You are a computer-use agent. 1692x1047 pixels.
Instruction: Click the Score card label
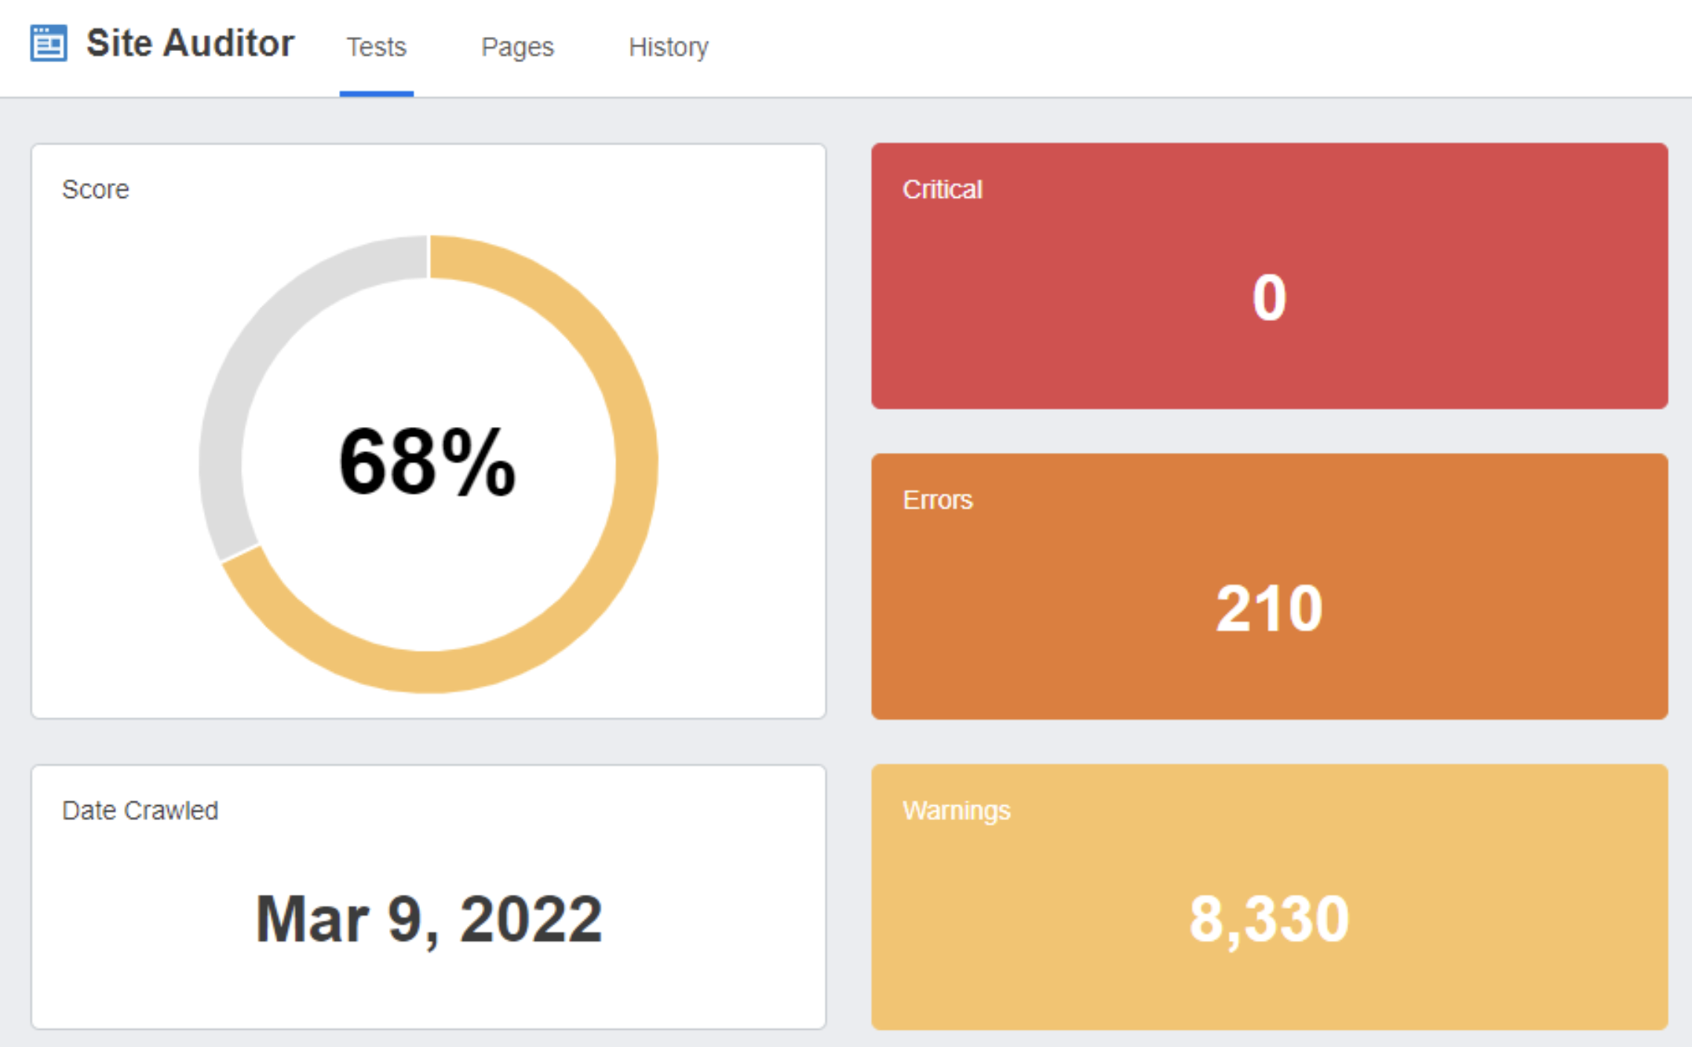tap(96, 189)
